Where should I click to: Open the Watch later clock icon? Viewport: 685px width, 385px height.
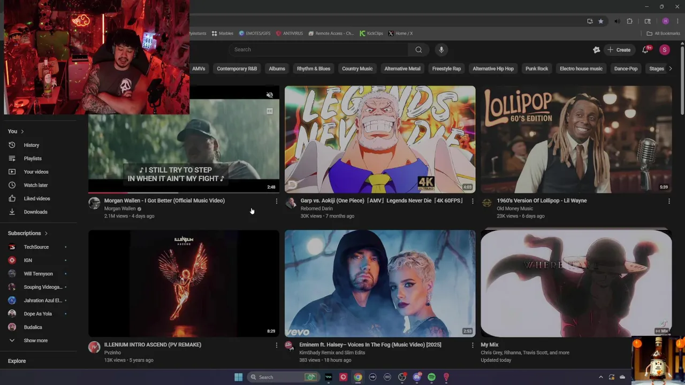(12, 185)
